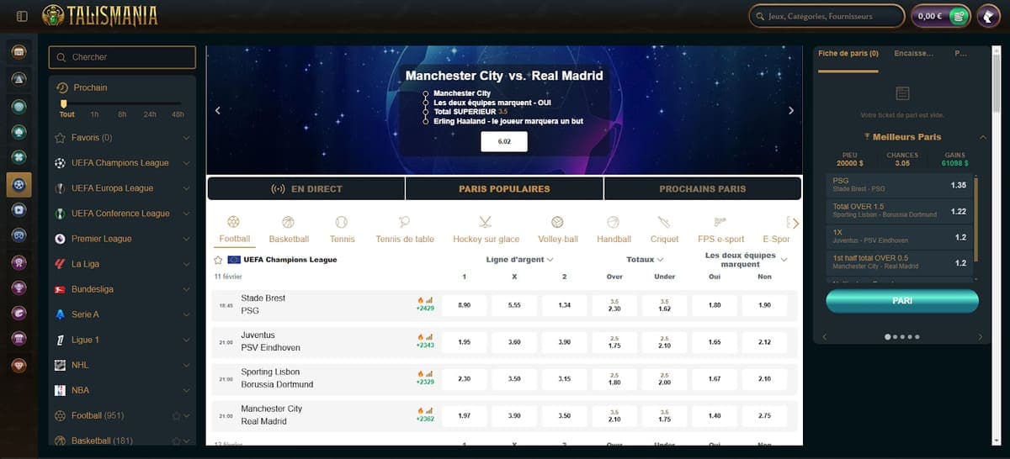Select Serie A in sidebar
Image resolution: width=1010 pixels, height=459 pixels.
click(x=122, y=314)
